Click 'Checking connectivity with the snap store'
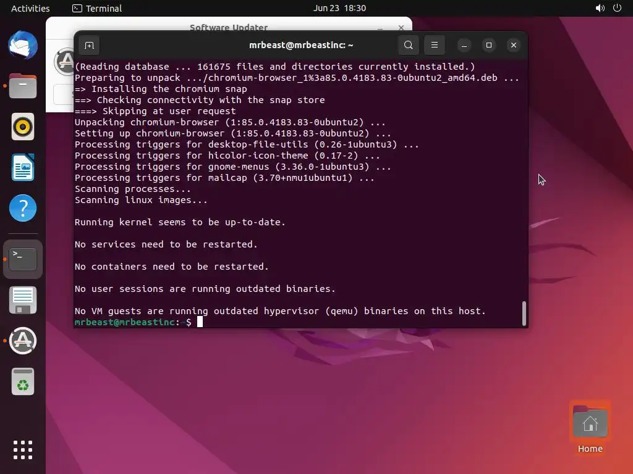Image resolution: width=633 pixels, height=474 pixels. tap(200, 100)
